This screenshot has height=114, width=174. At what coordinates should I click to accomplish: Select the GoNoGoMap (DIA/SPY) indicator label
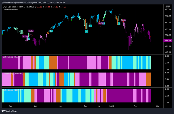point(13,57)
